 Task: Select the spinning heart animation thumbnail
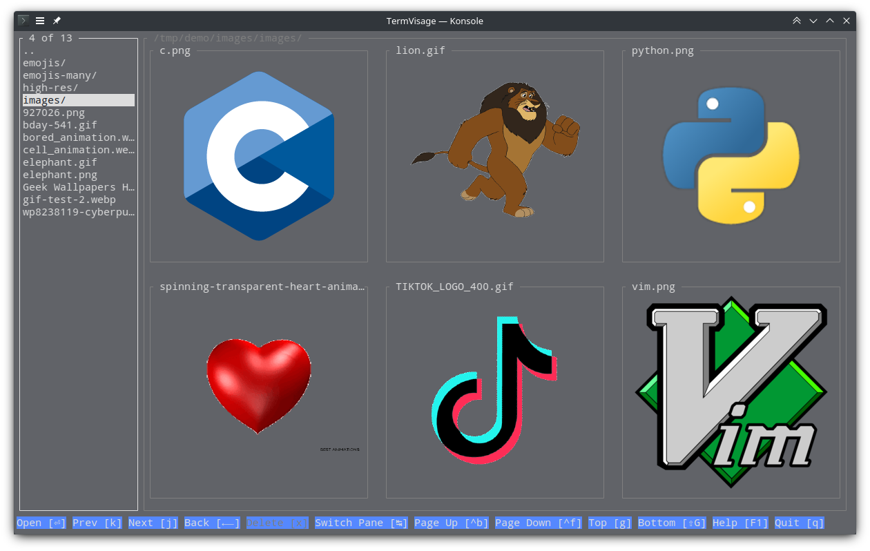pos(259,392)
